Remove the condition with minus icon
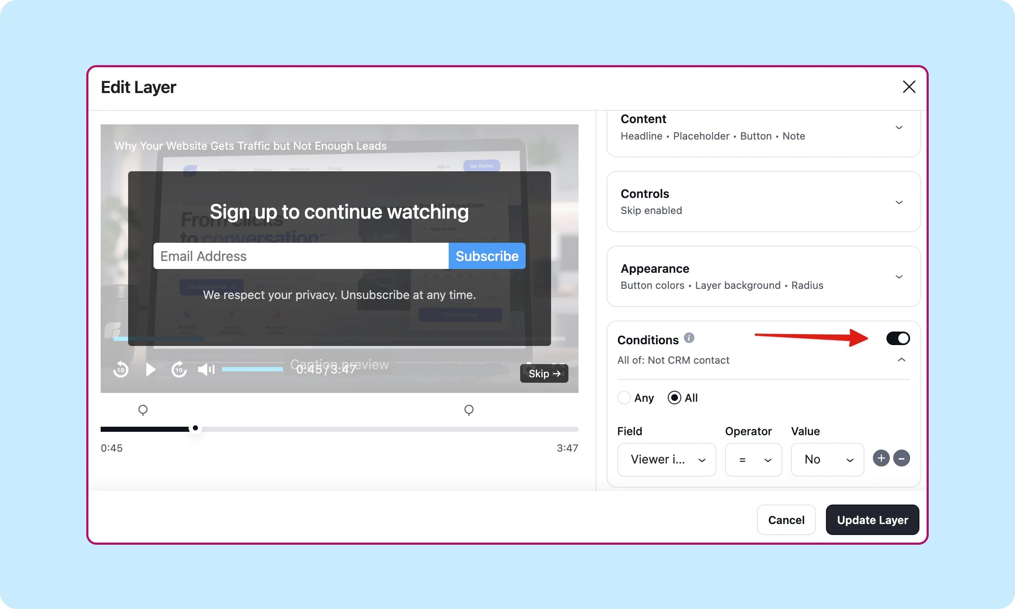The image size is (1015, 609). click(902, 458)
